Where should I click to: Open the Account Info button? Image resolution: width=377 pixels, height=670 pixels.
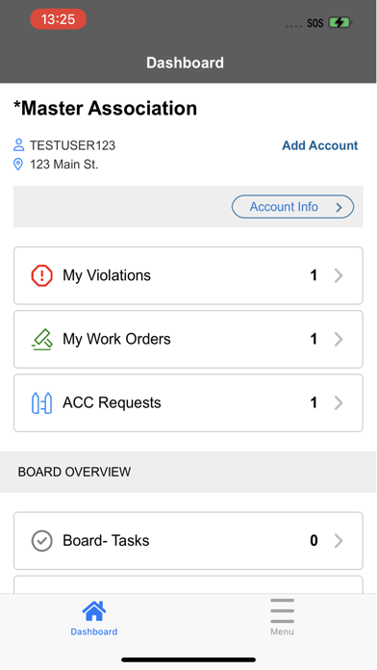(293, 207)
